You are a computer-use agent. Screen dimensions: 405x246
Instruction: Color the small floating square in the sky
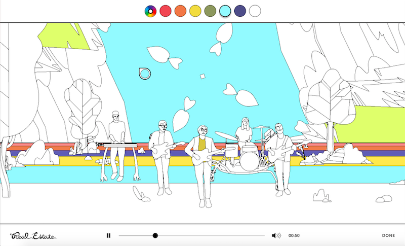click(x=202, y=77)
